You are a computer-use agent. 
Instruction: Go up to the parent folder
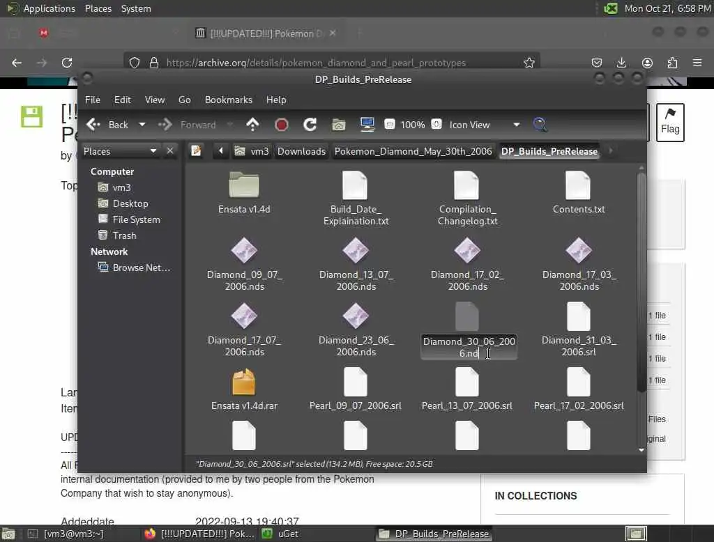(252, 125)
